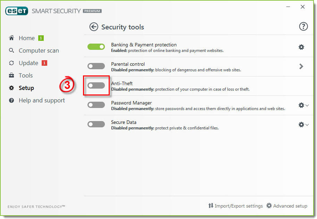Click the red Update notification badge
This screenshot has width=317, height=219.
click(44, 63)
